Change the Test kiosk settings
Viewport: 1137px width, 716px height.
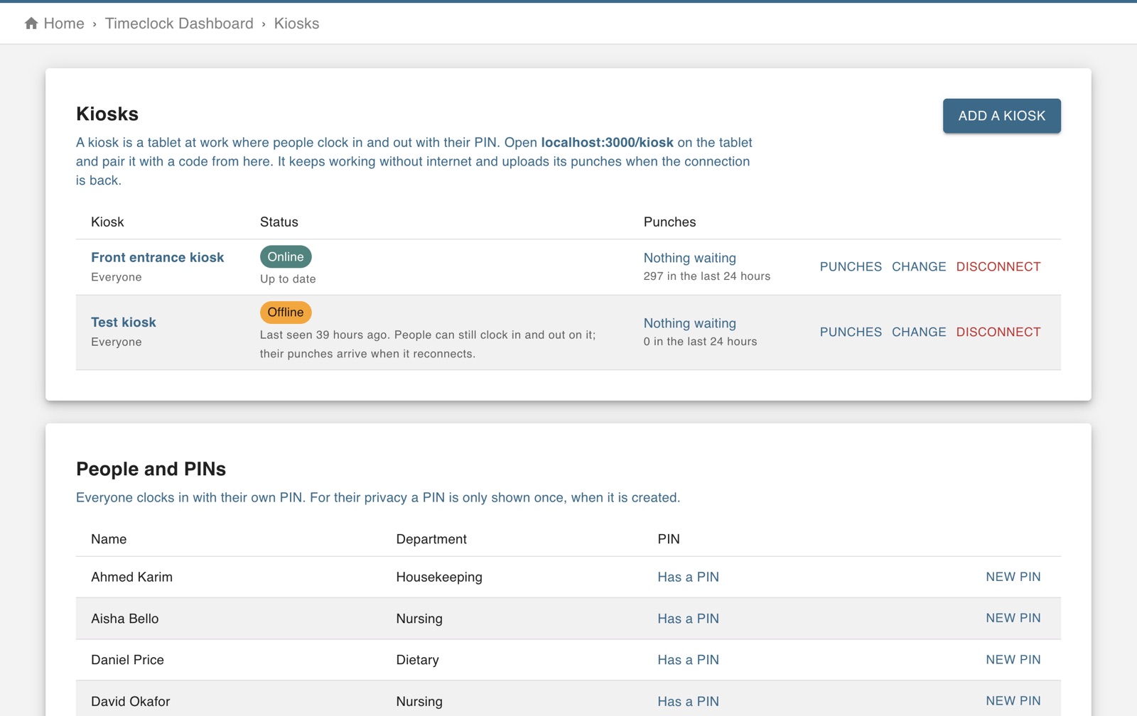(x=919, y=332)
